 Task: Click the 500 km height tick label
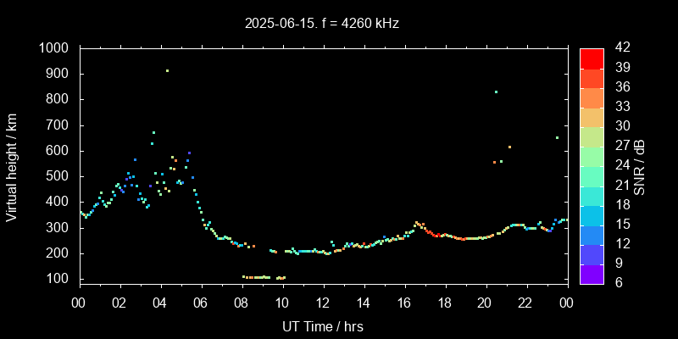(x=58, y=176)
